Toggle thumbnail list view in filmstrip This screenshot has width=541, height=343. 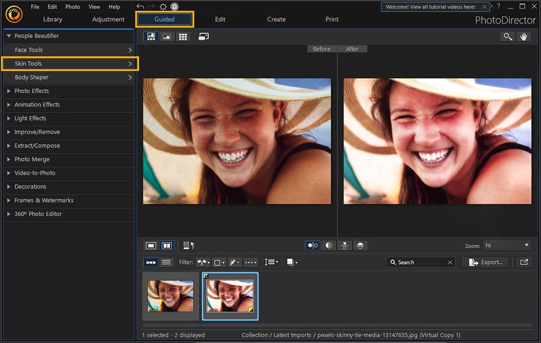[x=166, y=262]
